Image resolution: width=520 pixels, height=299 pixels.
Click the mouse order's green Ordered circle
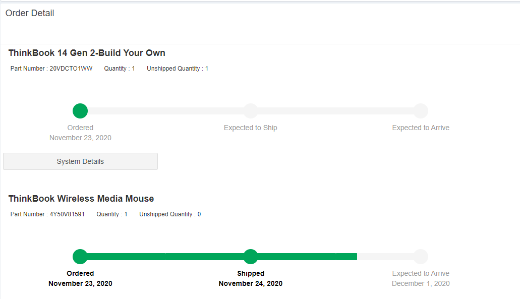pos(80,257)
